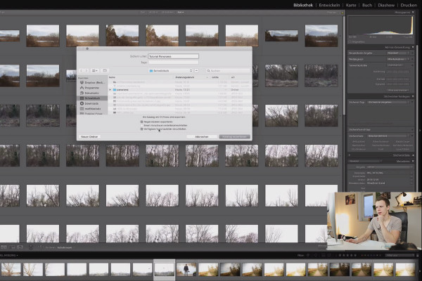Click the star rating filter in filmstrip bar
Image resolution: width=422 pixels, height=281 pixels.
(347, 255)
